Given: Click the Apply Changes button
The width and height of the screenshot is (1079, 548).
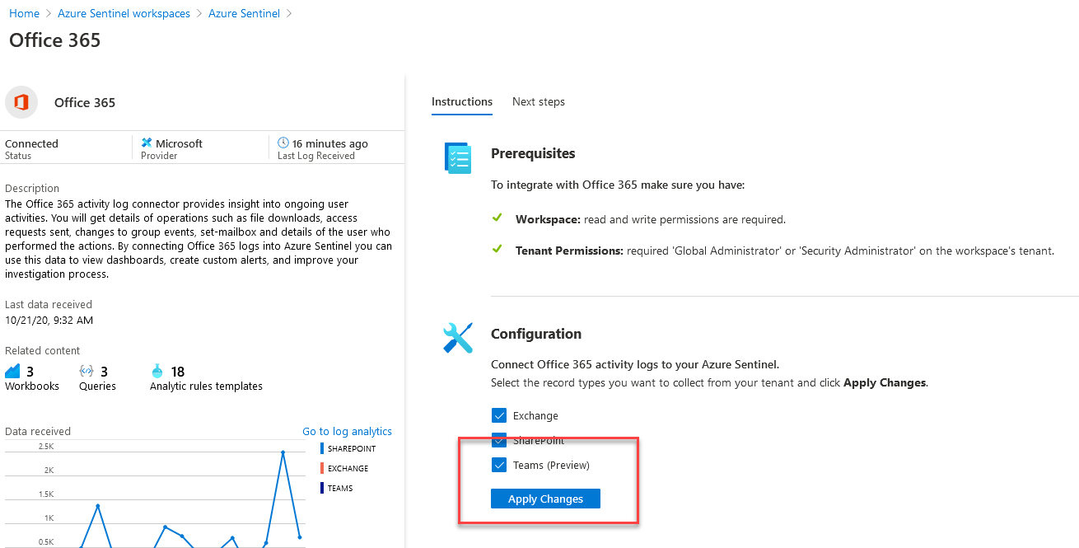Looking at the screenshot, I should tap(545, 499).
